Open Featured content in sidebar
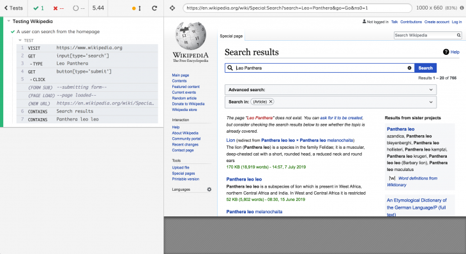 pyautogui.click(x=186, y=87)
